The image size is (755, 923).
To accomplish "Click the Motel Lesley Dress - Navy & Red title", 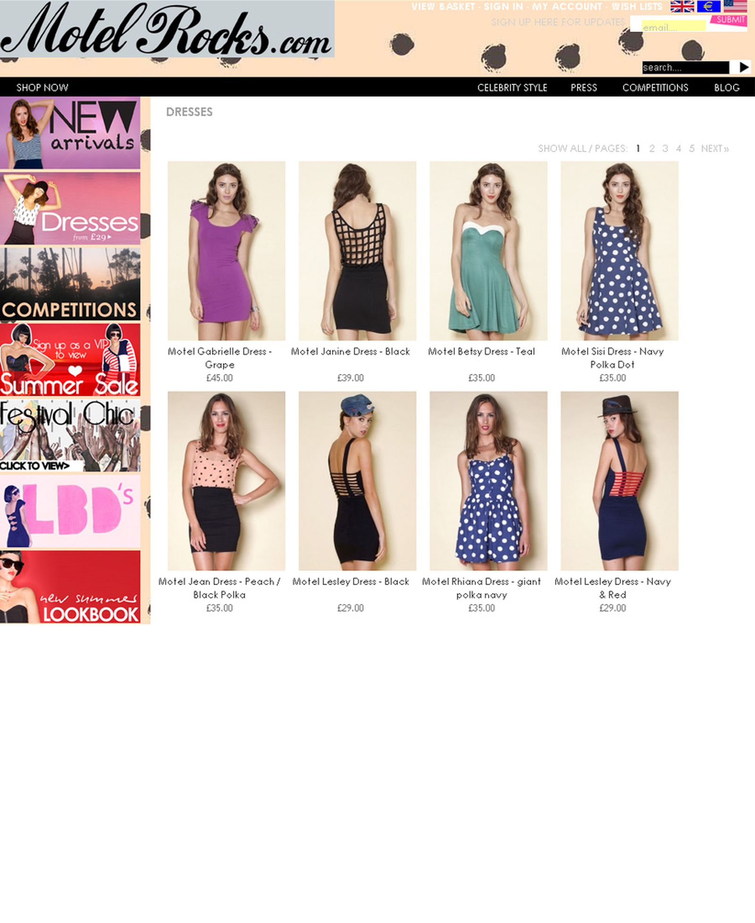I will click(x=612, y=588).
